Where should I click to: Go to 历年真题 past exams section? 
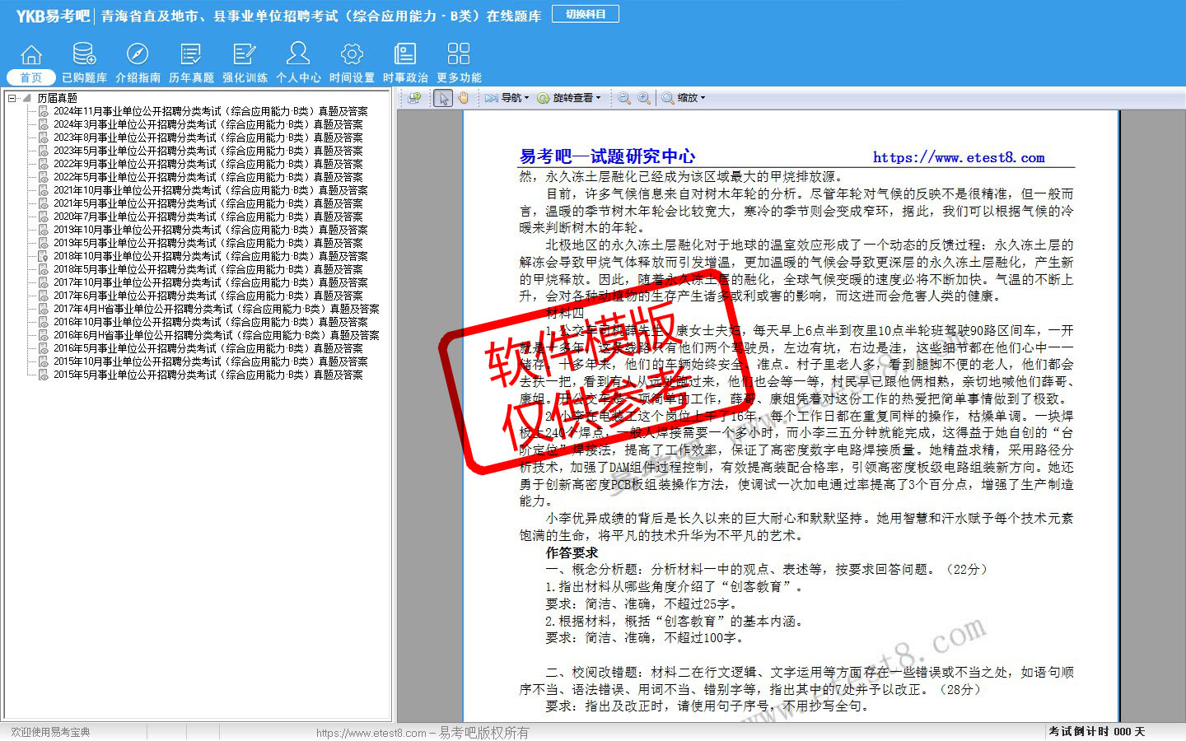(191, 63)
